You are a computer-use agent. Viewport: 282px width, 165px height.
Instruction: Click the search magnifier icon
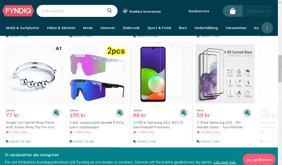tap(110, 11)
